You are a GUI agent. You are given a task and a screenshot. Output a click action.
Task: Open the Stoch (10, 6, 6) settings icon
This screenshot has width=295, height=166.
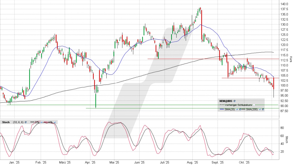(26, 122)
